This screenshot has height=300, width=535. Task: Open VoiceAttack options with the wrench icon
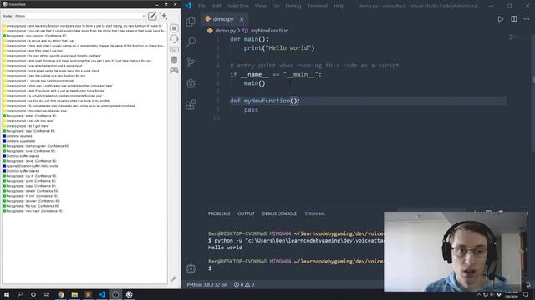[x=174, y=278]
